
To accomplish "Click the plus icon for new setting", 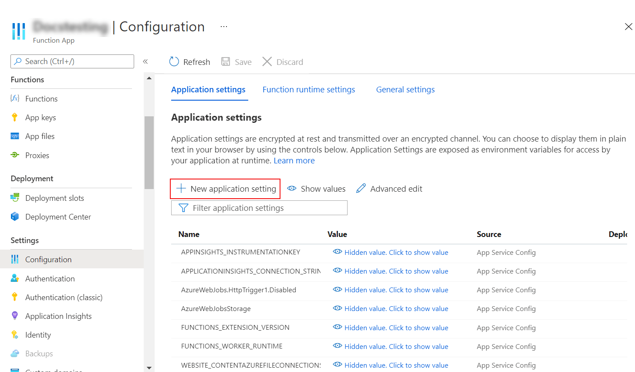I will (x=181, y=188).
